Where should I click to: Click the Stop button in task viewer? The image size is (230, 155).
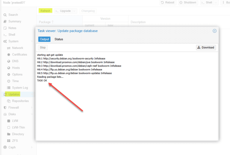[43, 47]
